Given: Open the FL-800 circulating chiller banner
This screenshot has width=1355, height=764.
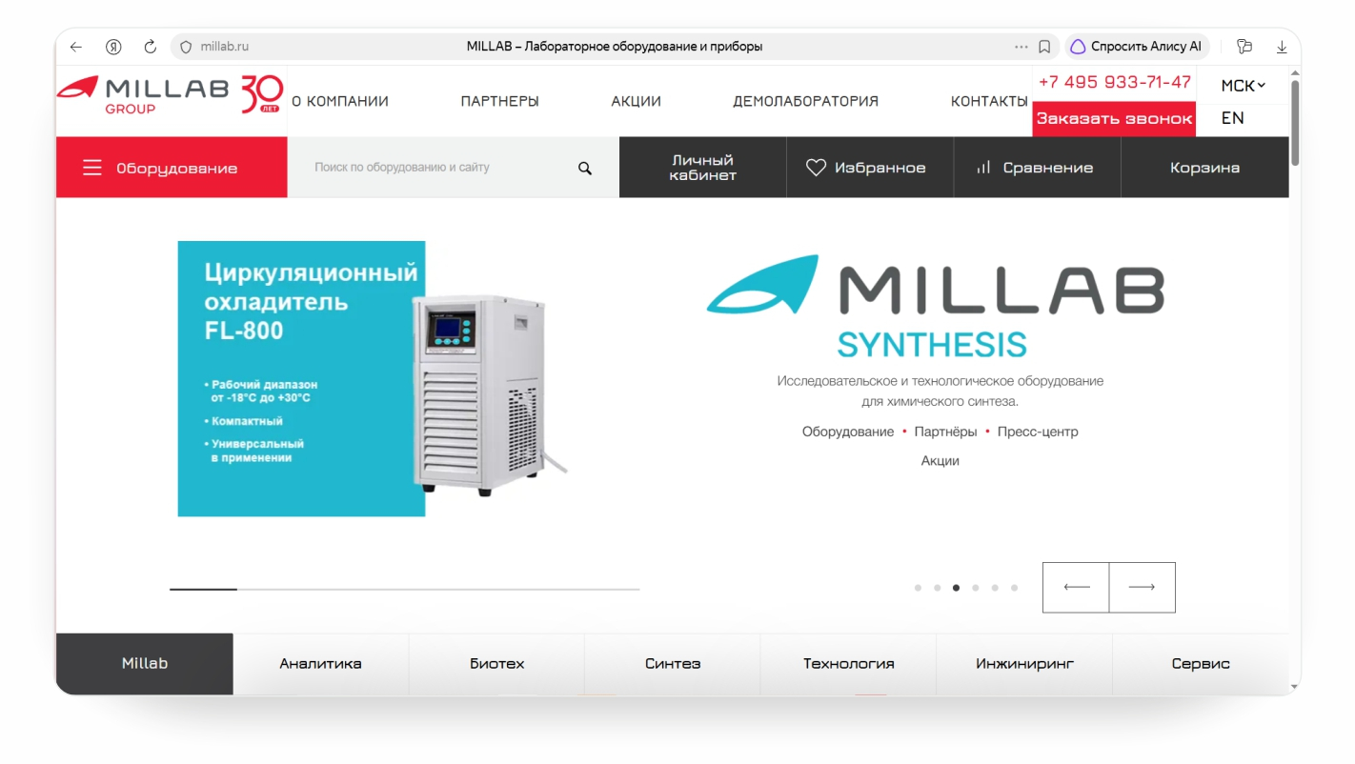Looking at the screenshot, I should (x=372, y=378).
